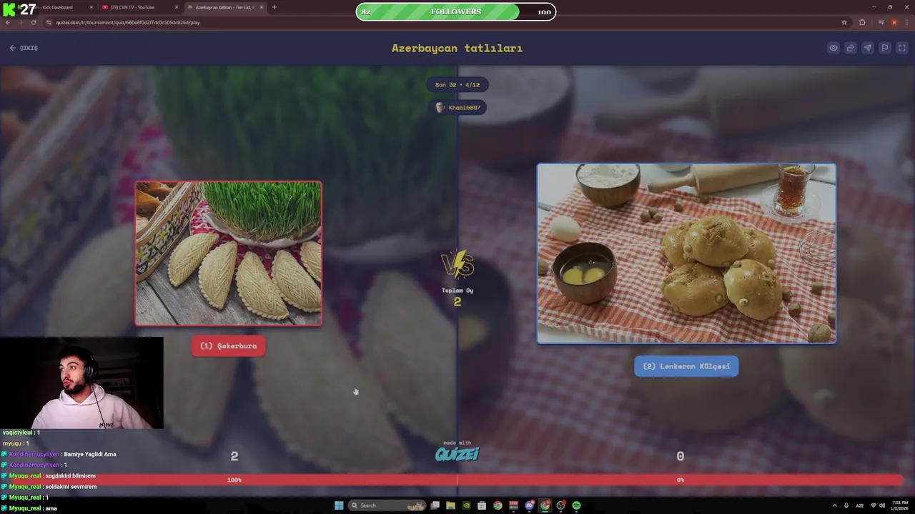Image resolution: width=915 pixels, height=514 pixels.
Task: Open Spotify from the taskbar
Action: pyautogui.click(x=576, y=505)
